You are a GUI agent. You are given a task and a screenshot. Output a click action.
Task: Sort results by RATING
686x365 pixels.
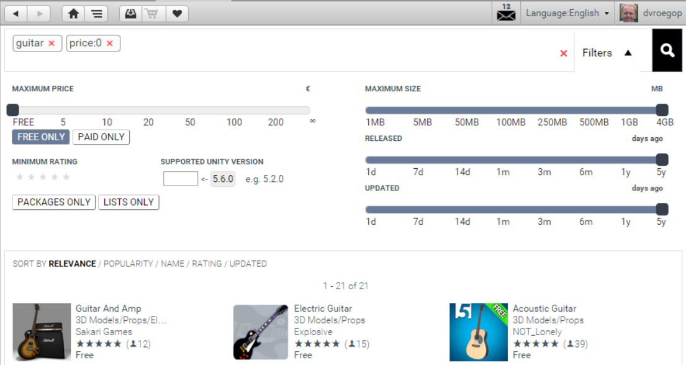(x=207, y=264)
